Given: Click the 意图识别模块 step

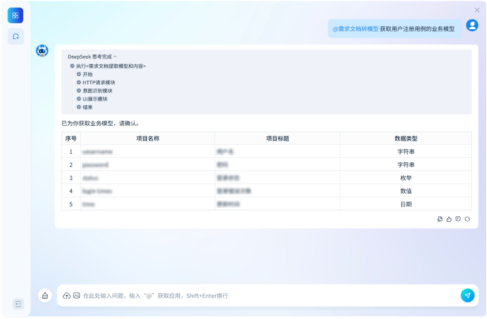Looking at the screenshot, I should click(97, 91).
